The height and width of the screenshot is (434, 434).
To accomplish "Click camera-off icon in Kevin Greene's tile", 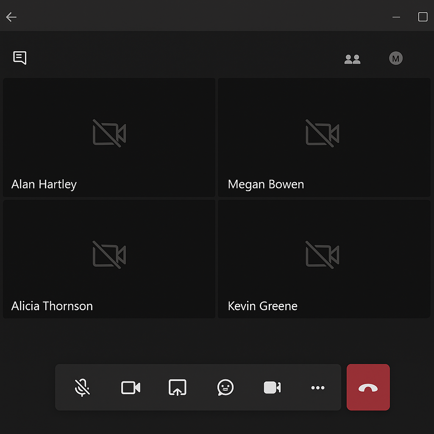I will (322, 255).
